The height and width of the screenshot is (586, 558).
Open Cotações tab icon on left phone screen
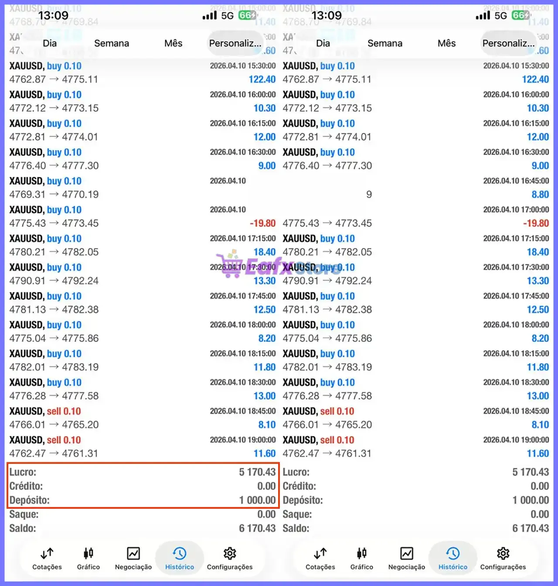pos(47,554)
